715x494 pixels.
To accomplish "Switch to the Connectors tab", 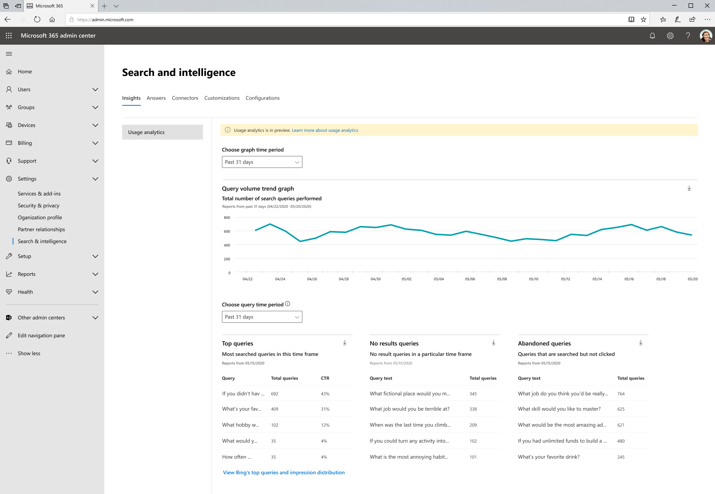I will pyautogui.click(x=185, y=98).
